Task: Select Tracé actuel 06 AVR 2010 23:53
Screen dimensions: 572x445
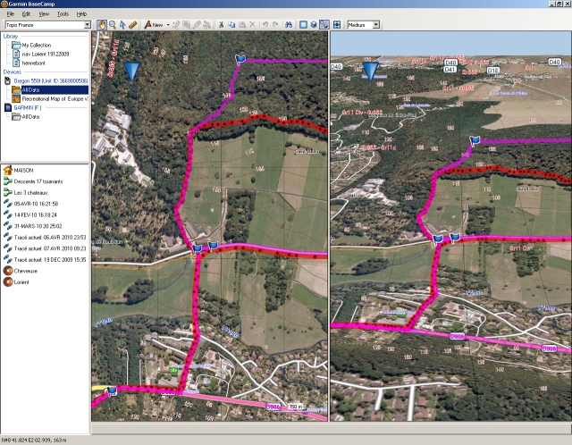Action: point(50,238)
